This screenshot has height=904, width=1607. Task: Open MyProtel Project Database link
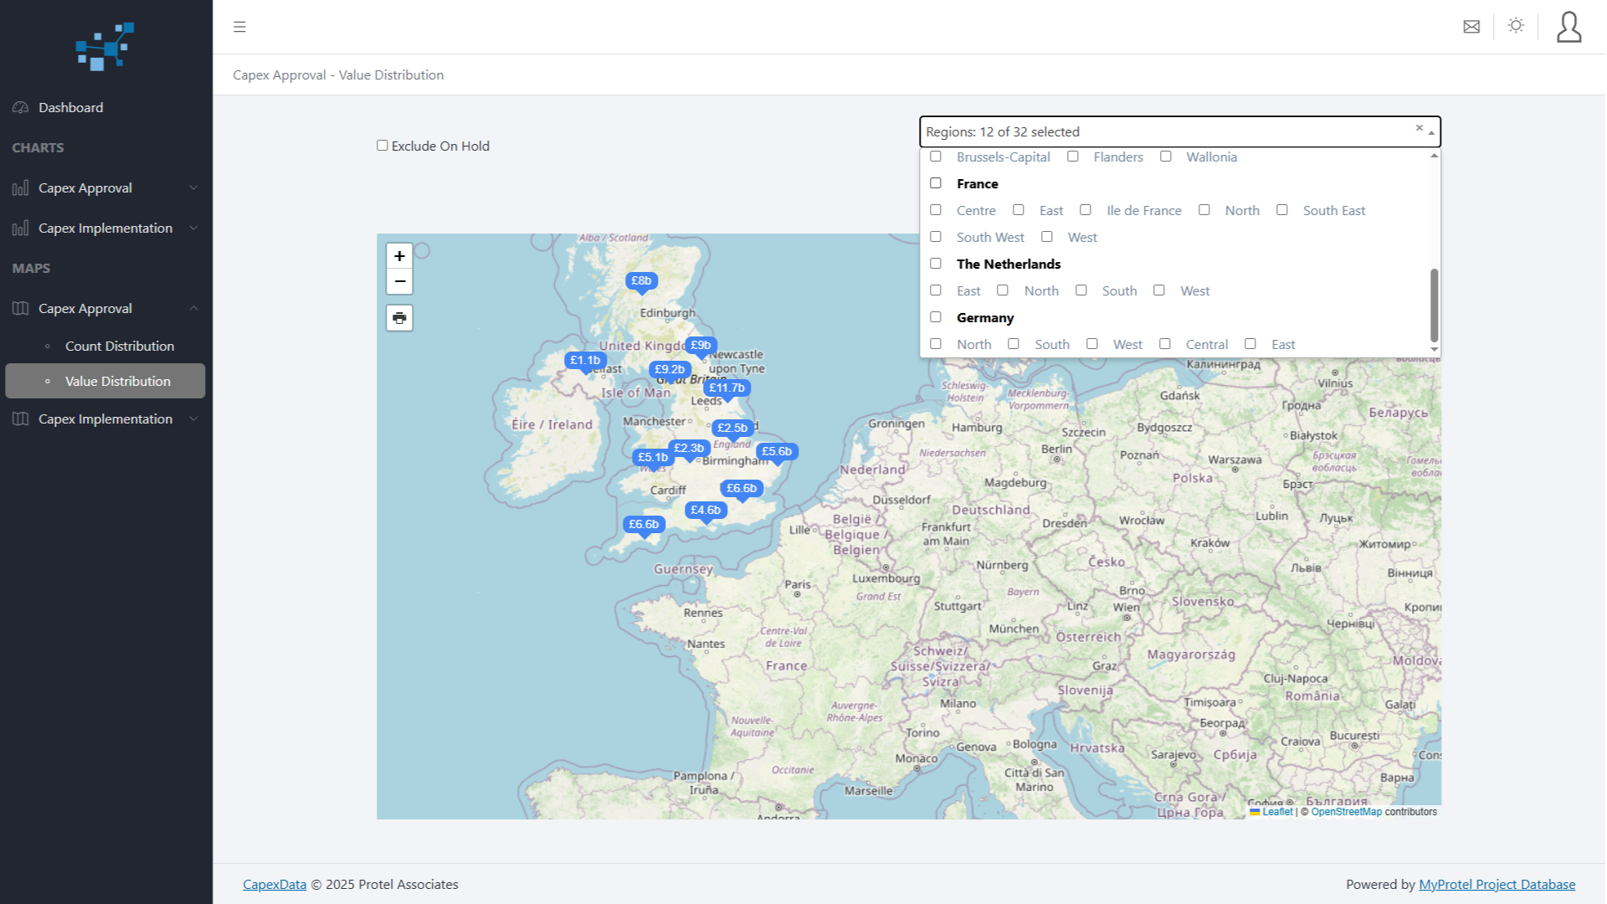[x=1497, y=885]
